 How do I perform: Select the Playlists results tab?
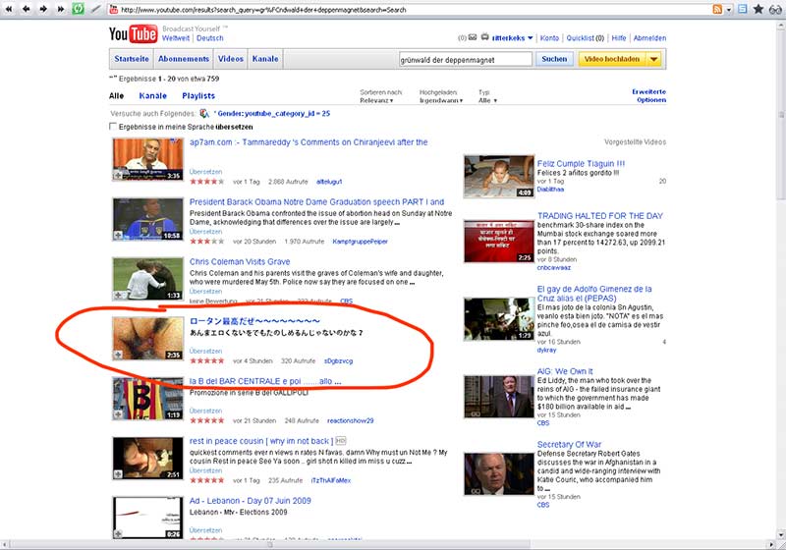(198, 95)
